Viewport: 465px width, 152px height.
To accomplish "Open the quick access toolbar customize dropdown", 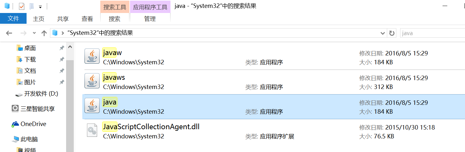I will 40,7.
